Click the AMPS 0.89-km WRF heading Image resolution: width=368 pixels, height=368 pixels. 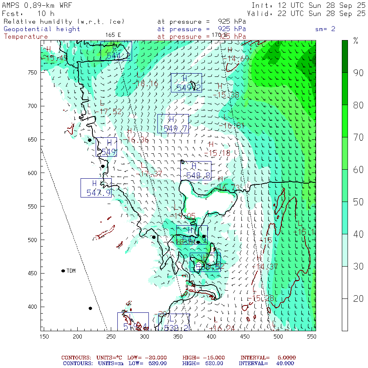point(36,5)
